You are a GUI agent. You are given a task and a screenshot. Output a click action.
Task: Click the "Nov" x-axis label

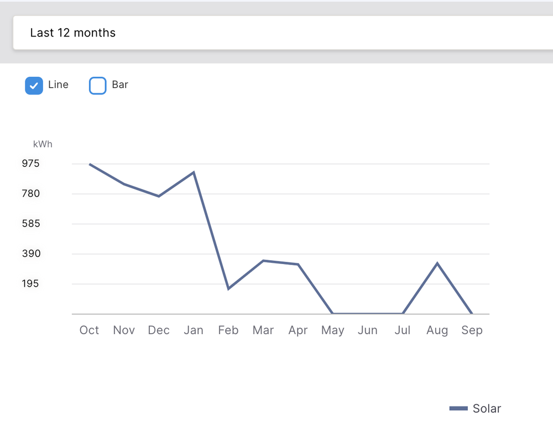(x=124, y=330)
